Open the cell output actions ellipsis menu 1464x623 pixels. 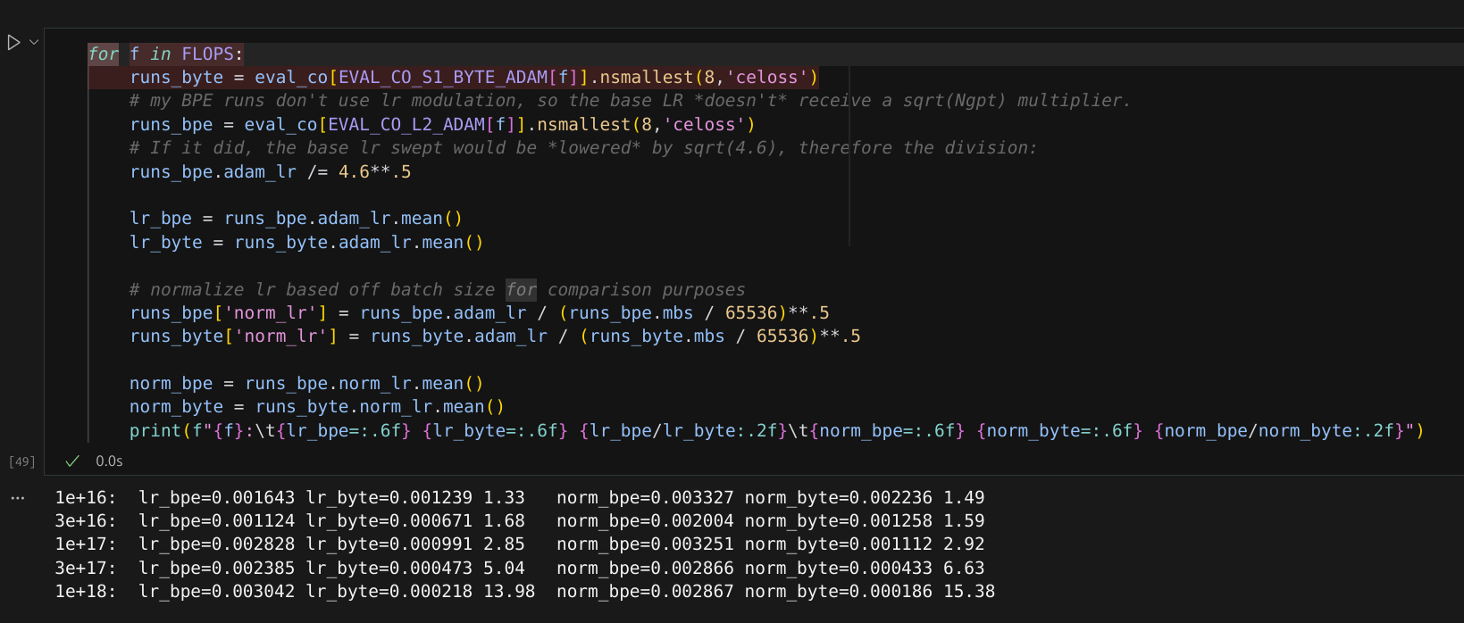point(18,498)
